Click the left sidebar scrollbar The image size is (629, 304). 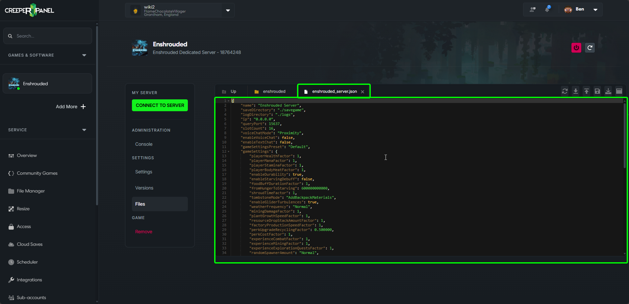97,115
